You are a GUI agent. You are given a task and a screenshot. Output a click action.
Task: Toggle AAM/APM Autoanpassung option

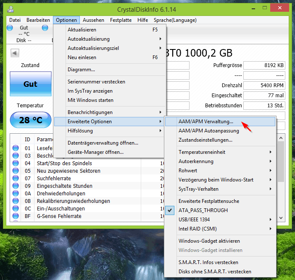220,131
